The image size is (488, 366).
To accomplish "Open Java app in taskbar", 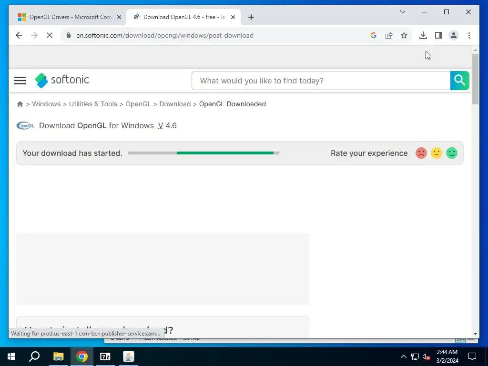I will coord(129,356).
